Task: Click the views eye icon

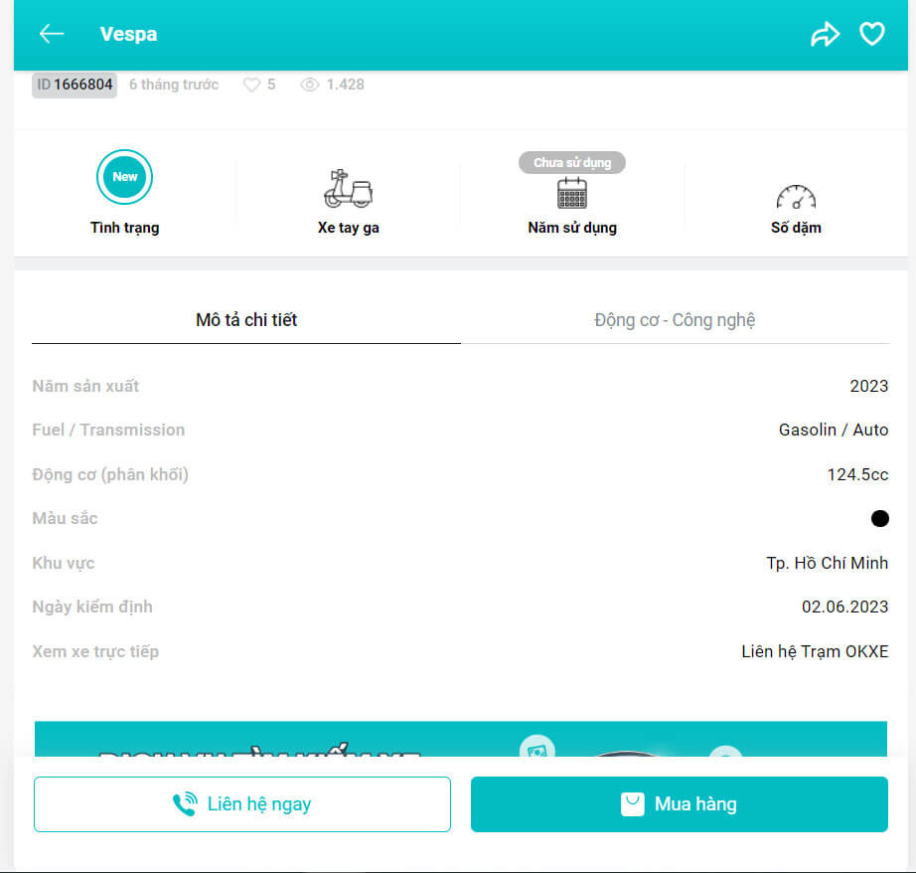Action: tap(310, 85)
